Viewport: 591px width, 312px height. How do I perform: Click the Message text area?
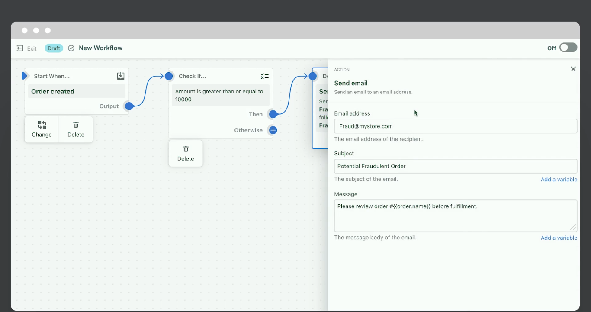(456, 216)
